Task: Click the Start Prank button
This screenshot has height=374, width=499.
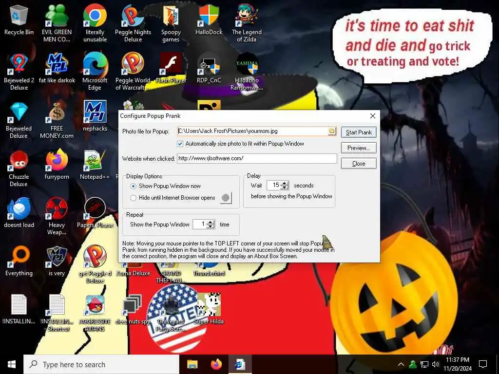Action: coord(359,132)
